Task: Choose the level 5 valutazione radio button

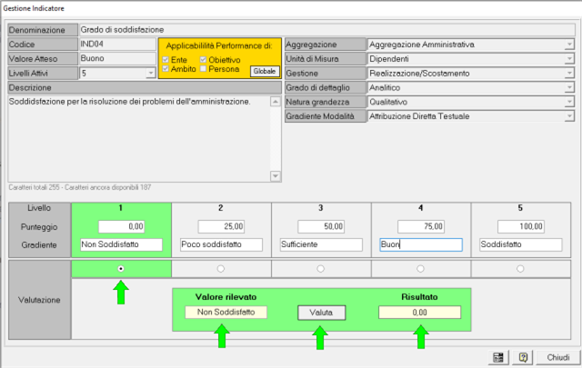Action: pyautogui.click(x=520, y=269)
